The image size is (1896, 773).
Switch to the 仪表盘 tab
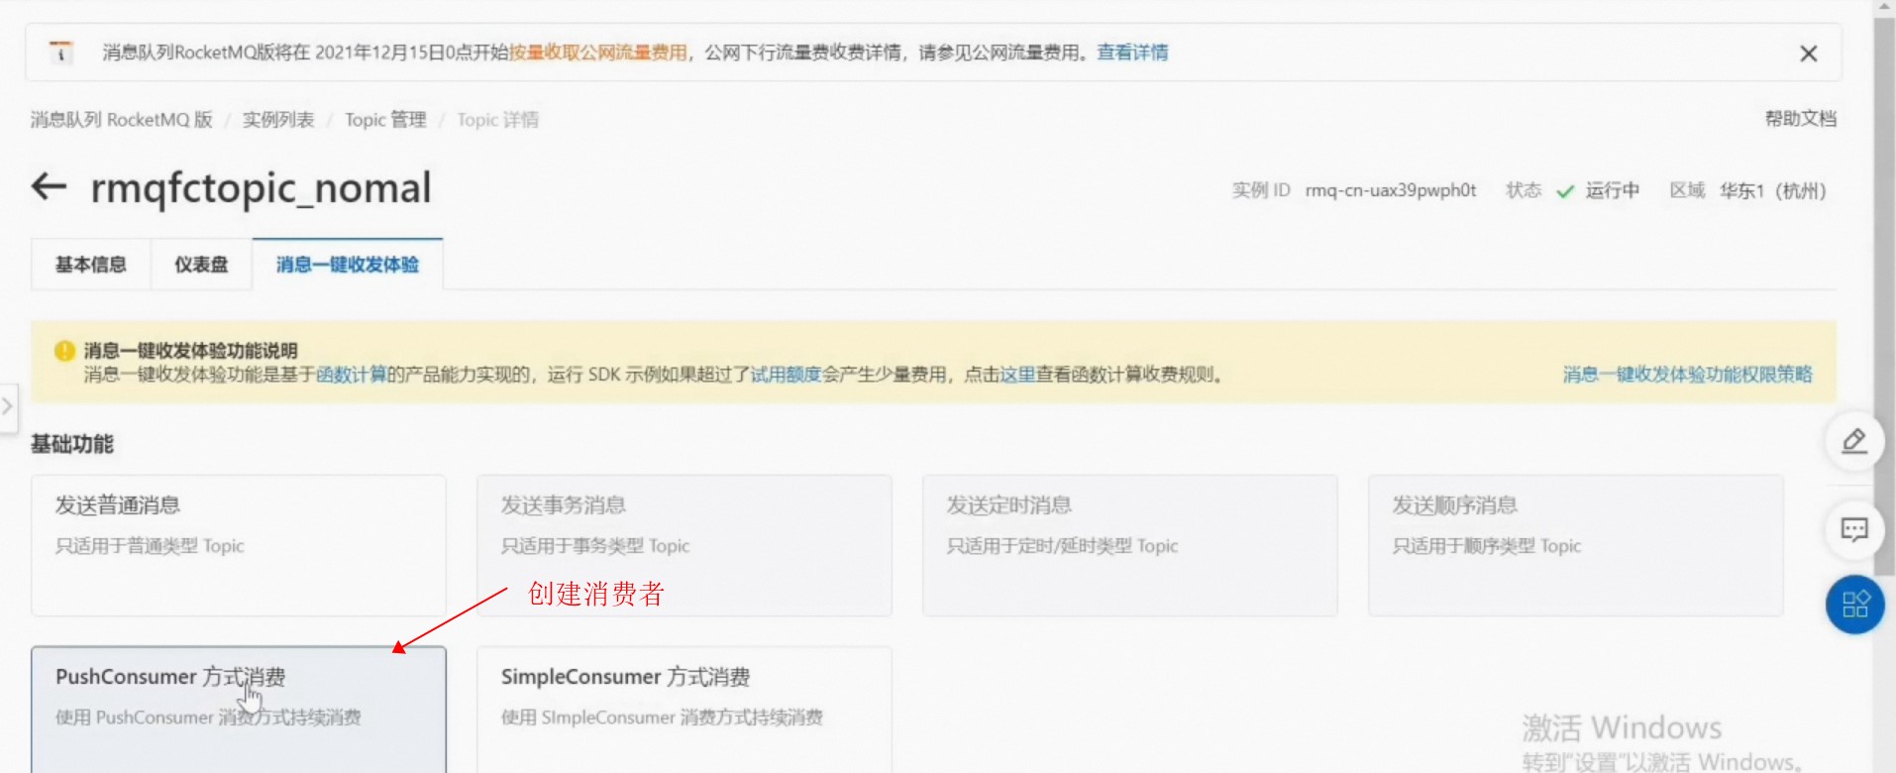[x=201, y=265]
